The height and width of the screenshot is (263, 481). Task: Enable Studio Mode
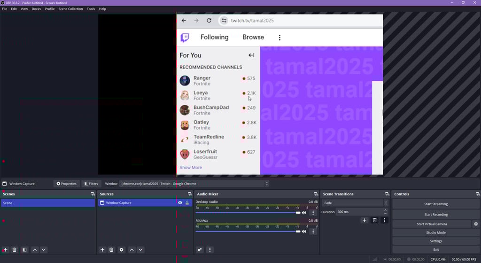tap(436, 232)
